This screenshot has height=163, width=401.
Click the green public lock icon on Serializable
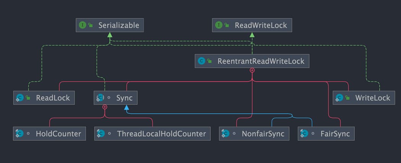pos(91,25)
